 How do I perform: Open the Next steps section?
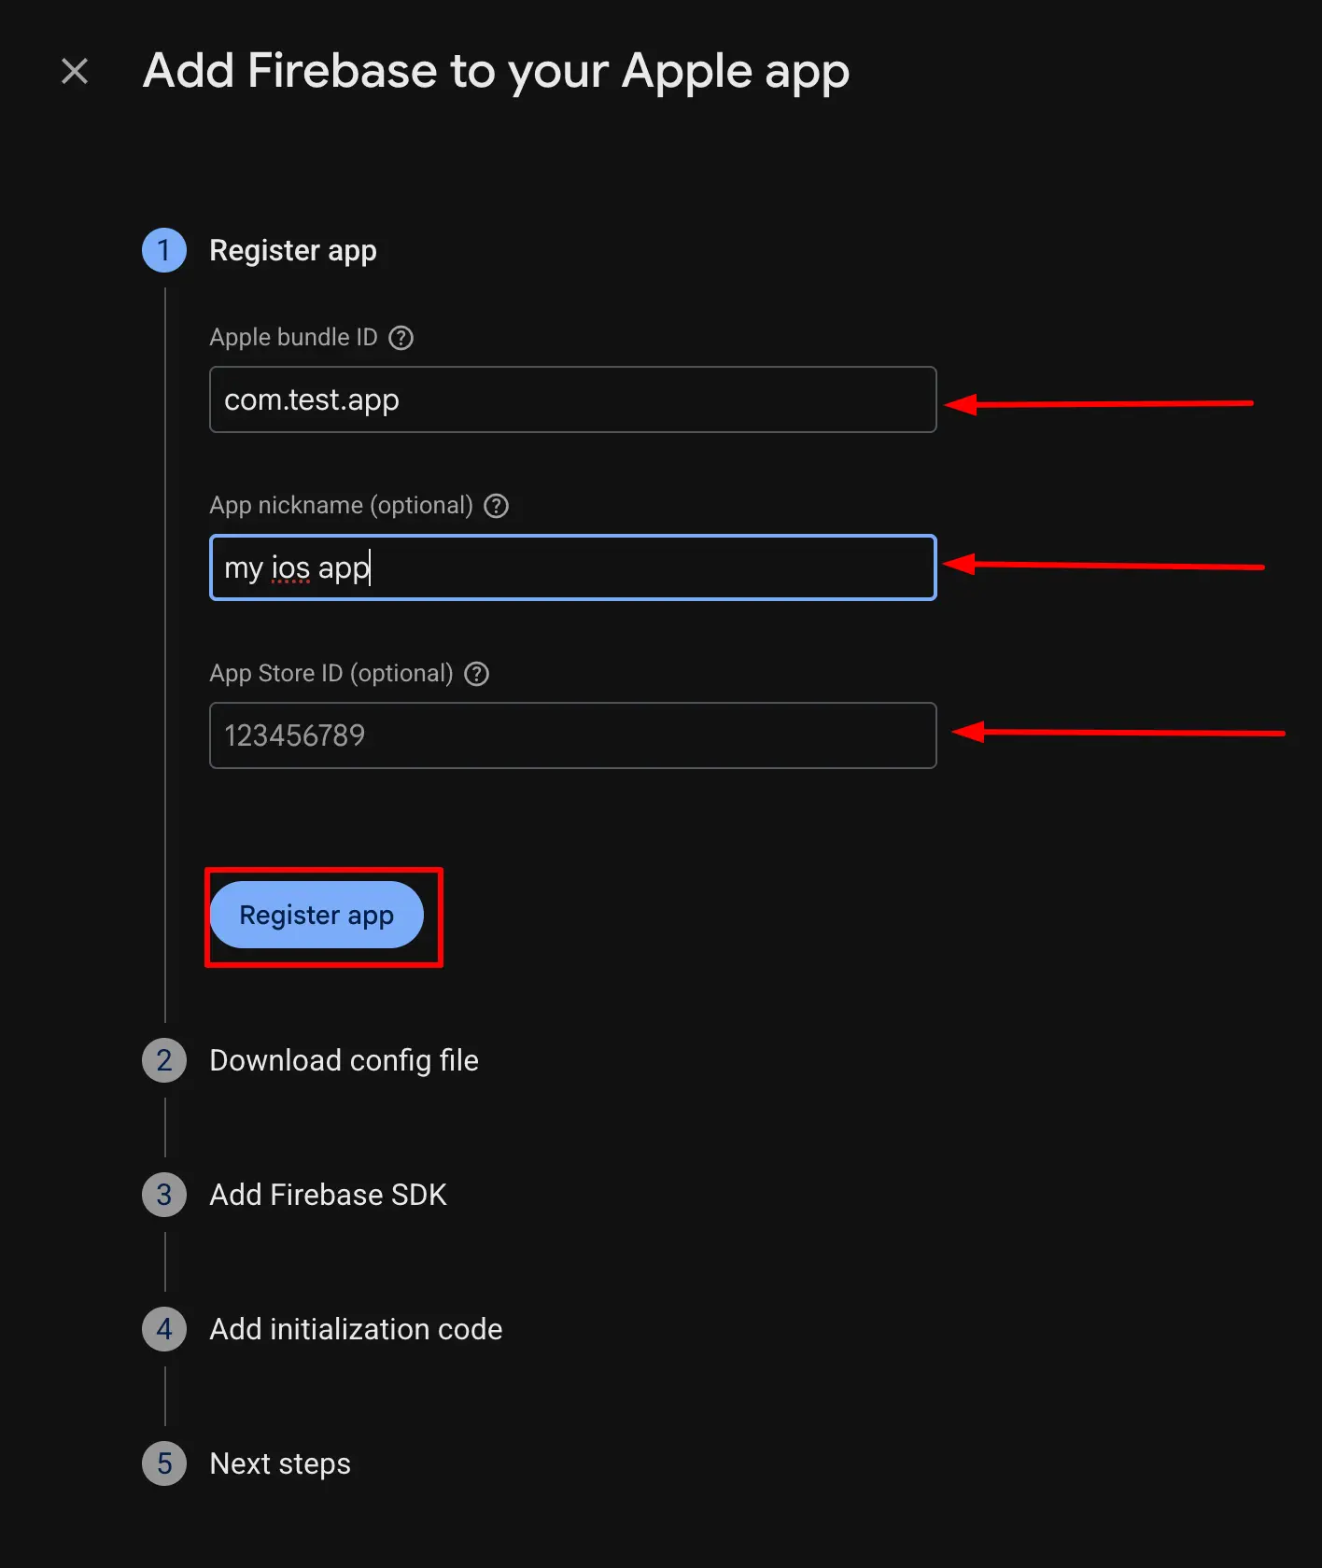pos(279,1463)
